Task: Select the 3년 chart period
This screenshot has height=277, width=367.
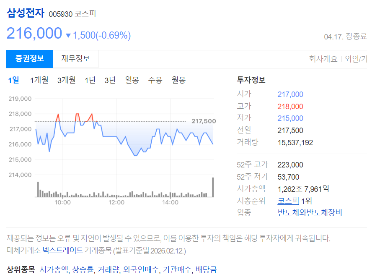Action: coord(110,80)
